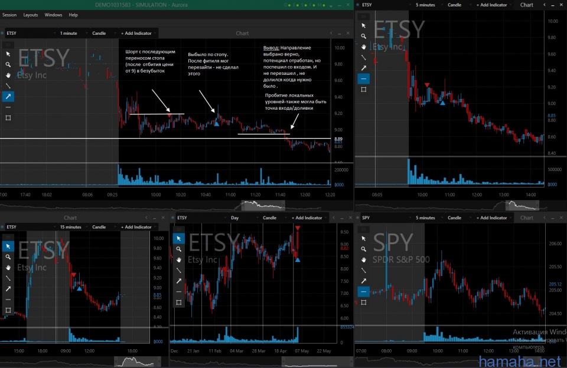Screen dimensions: 567x368
Task: Select the zoom tool in ETSY 15 minutes chart
Action: coord(8,257)
